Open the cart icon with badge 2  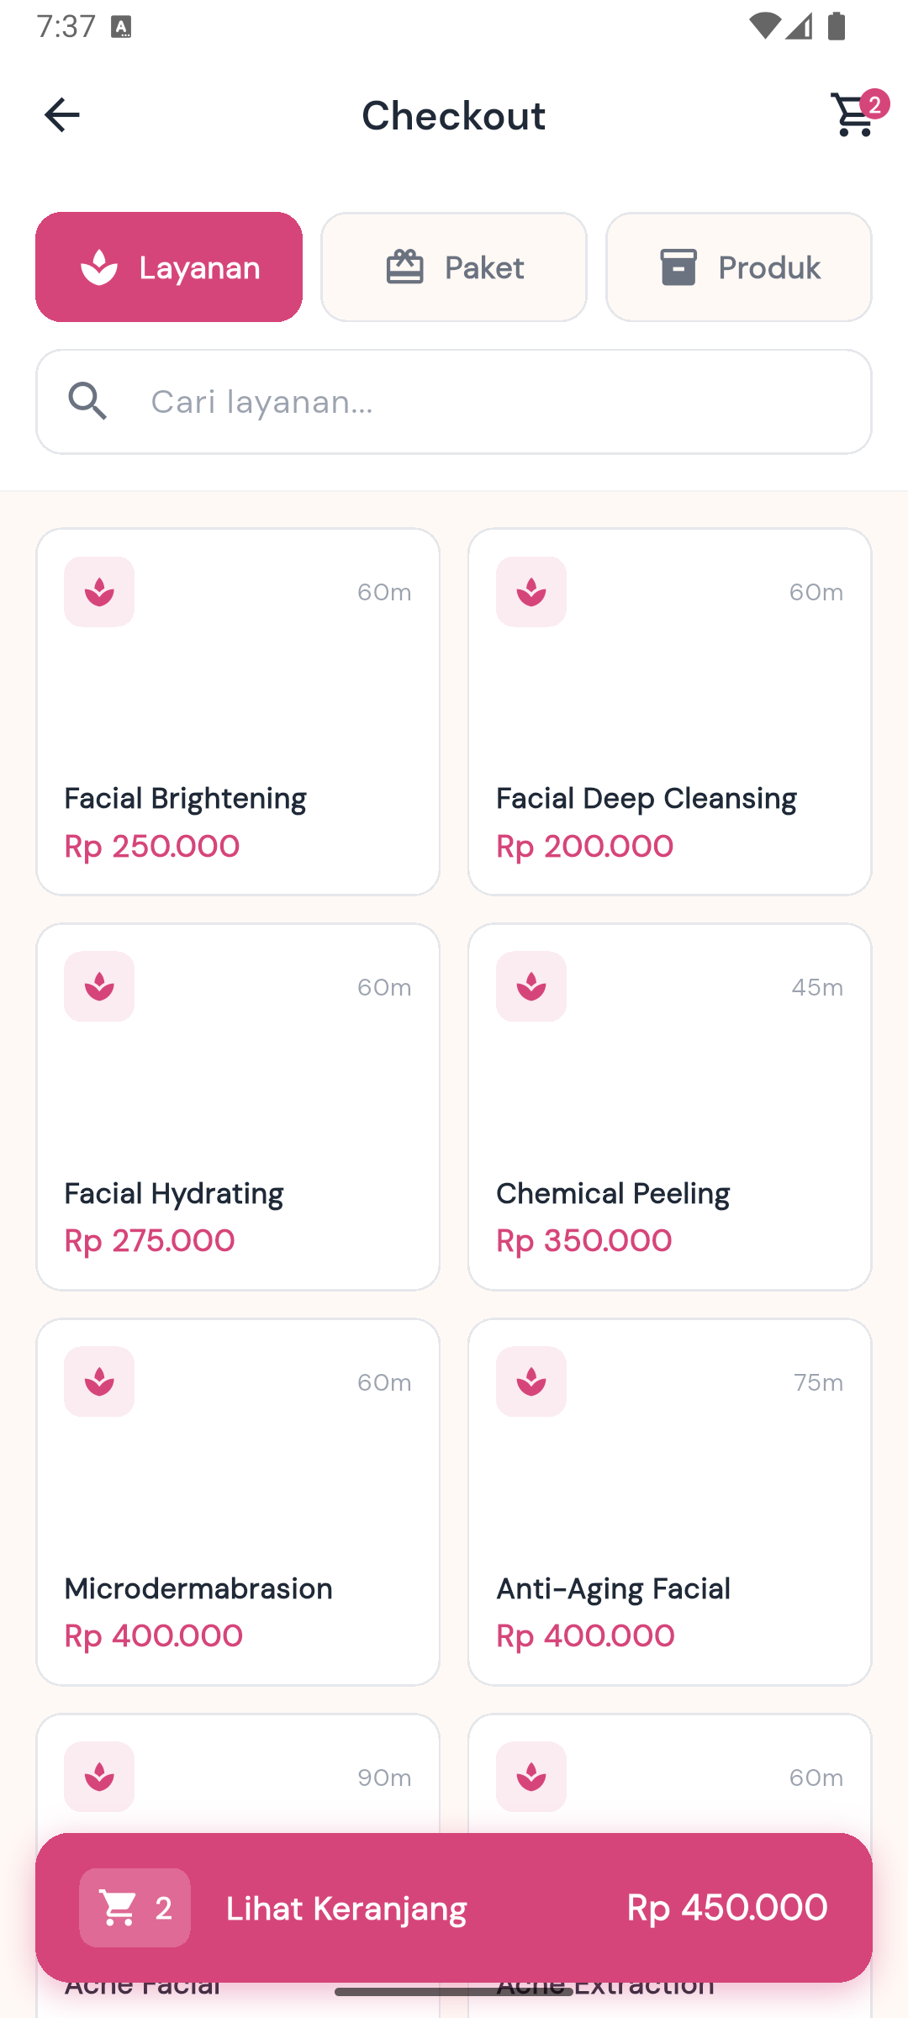856,114
